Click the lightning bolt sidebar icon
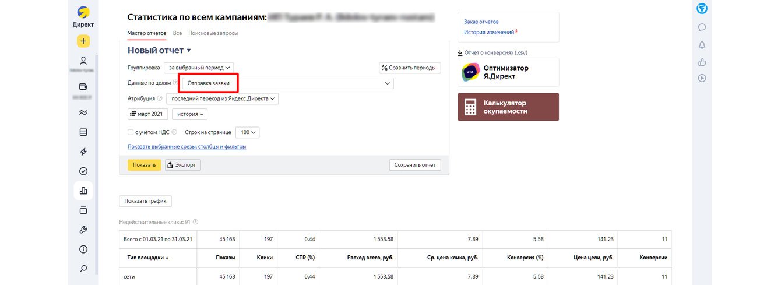 (x=83, y=152)
